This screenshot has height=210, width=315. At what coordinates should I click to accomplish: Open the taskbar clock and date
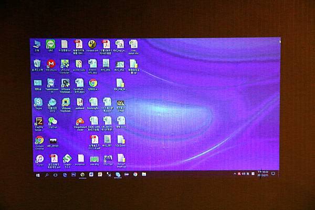[263, 173]
